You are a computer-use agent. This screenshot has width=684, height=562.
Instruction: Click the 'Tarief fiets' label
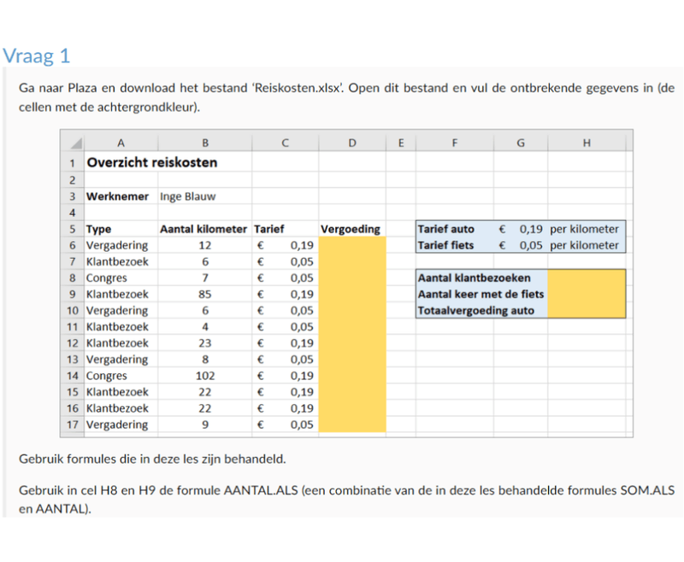click(x=445, y=245)
